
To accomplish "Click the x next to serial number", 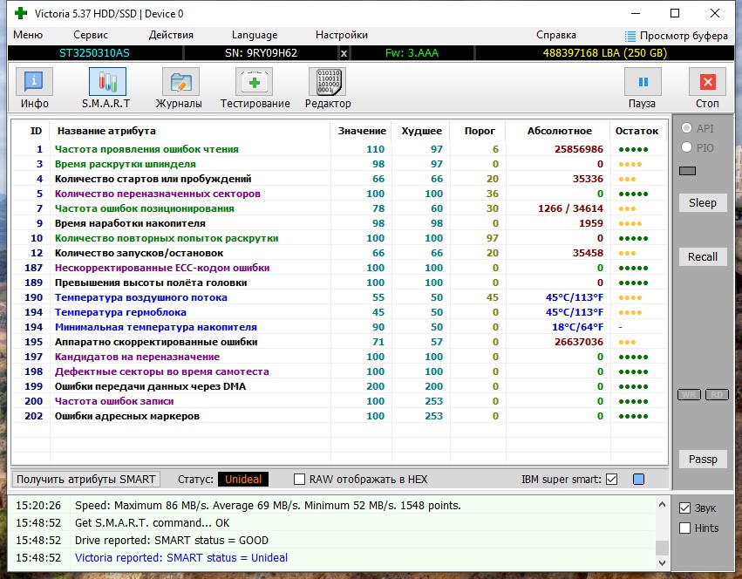I will click(344, 53).
